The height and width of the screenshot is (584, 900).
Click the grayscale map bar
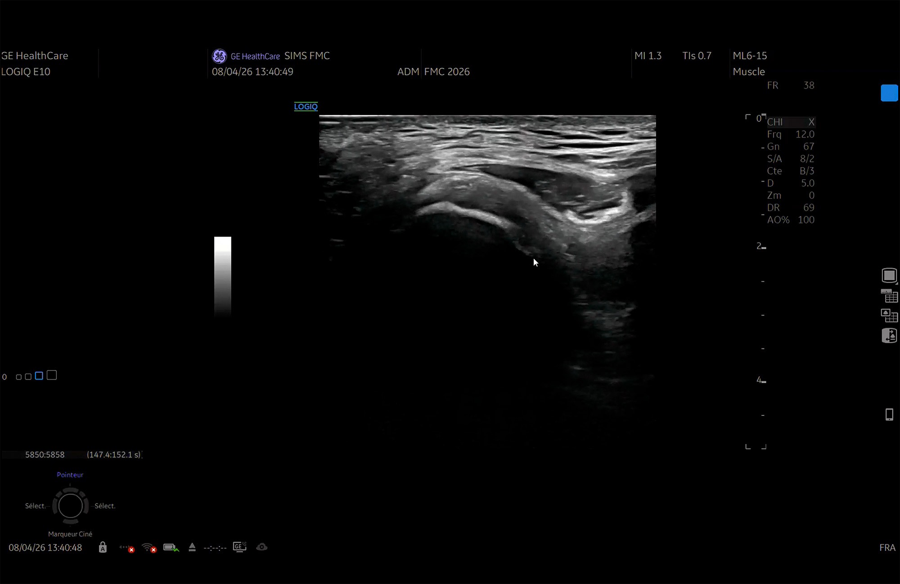tap(222, 276)
